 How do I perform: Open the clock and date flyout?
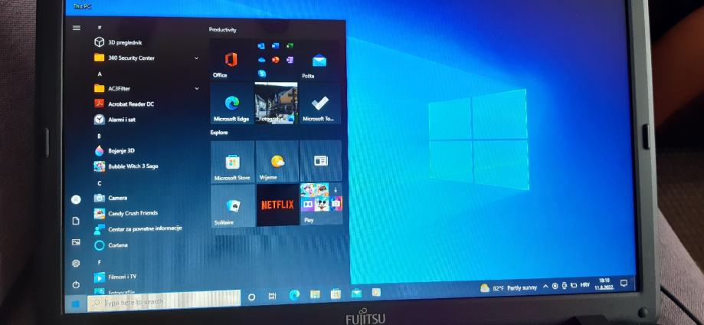pos(604,284)
